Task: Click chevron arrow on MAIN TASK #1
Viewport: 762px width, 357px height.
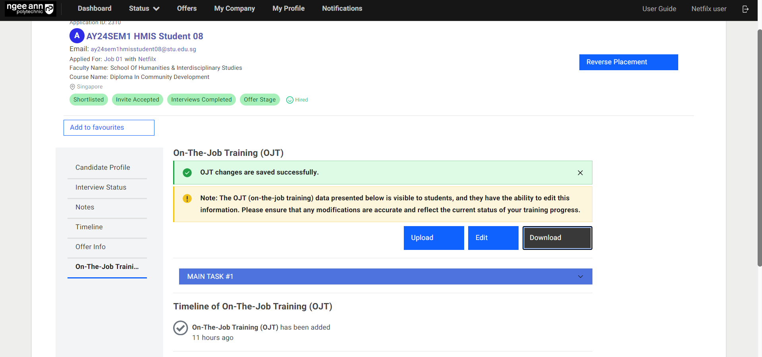Action: click(580, 276)
